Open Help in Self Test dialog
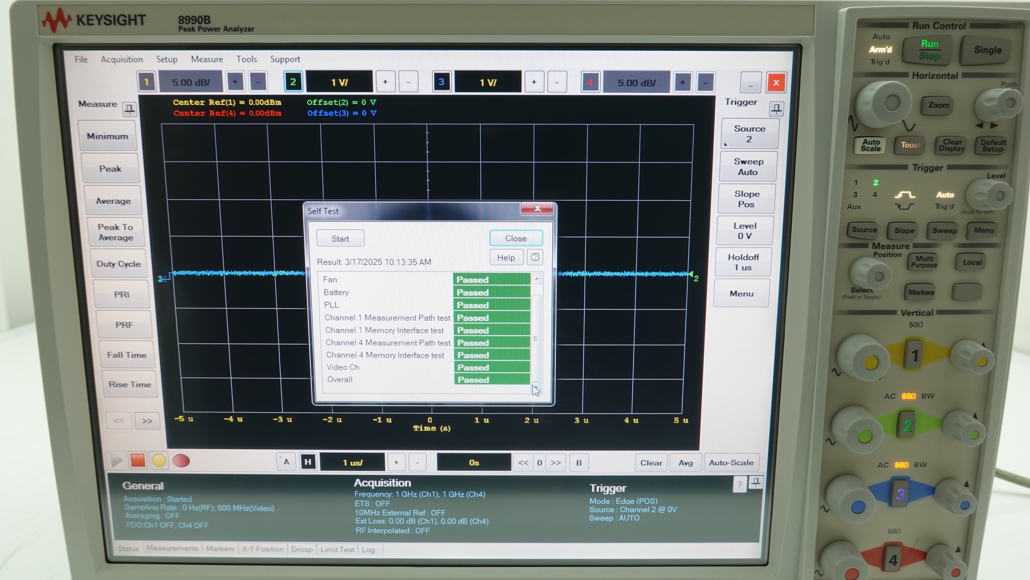The width and height of the screenshot is (1030, 580). [x=506, y=258]
